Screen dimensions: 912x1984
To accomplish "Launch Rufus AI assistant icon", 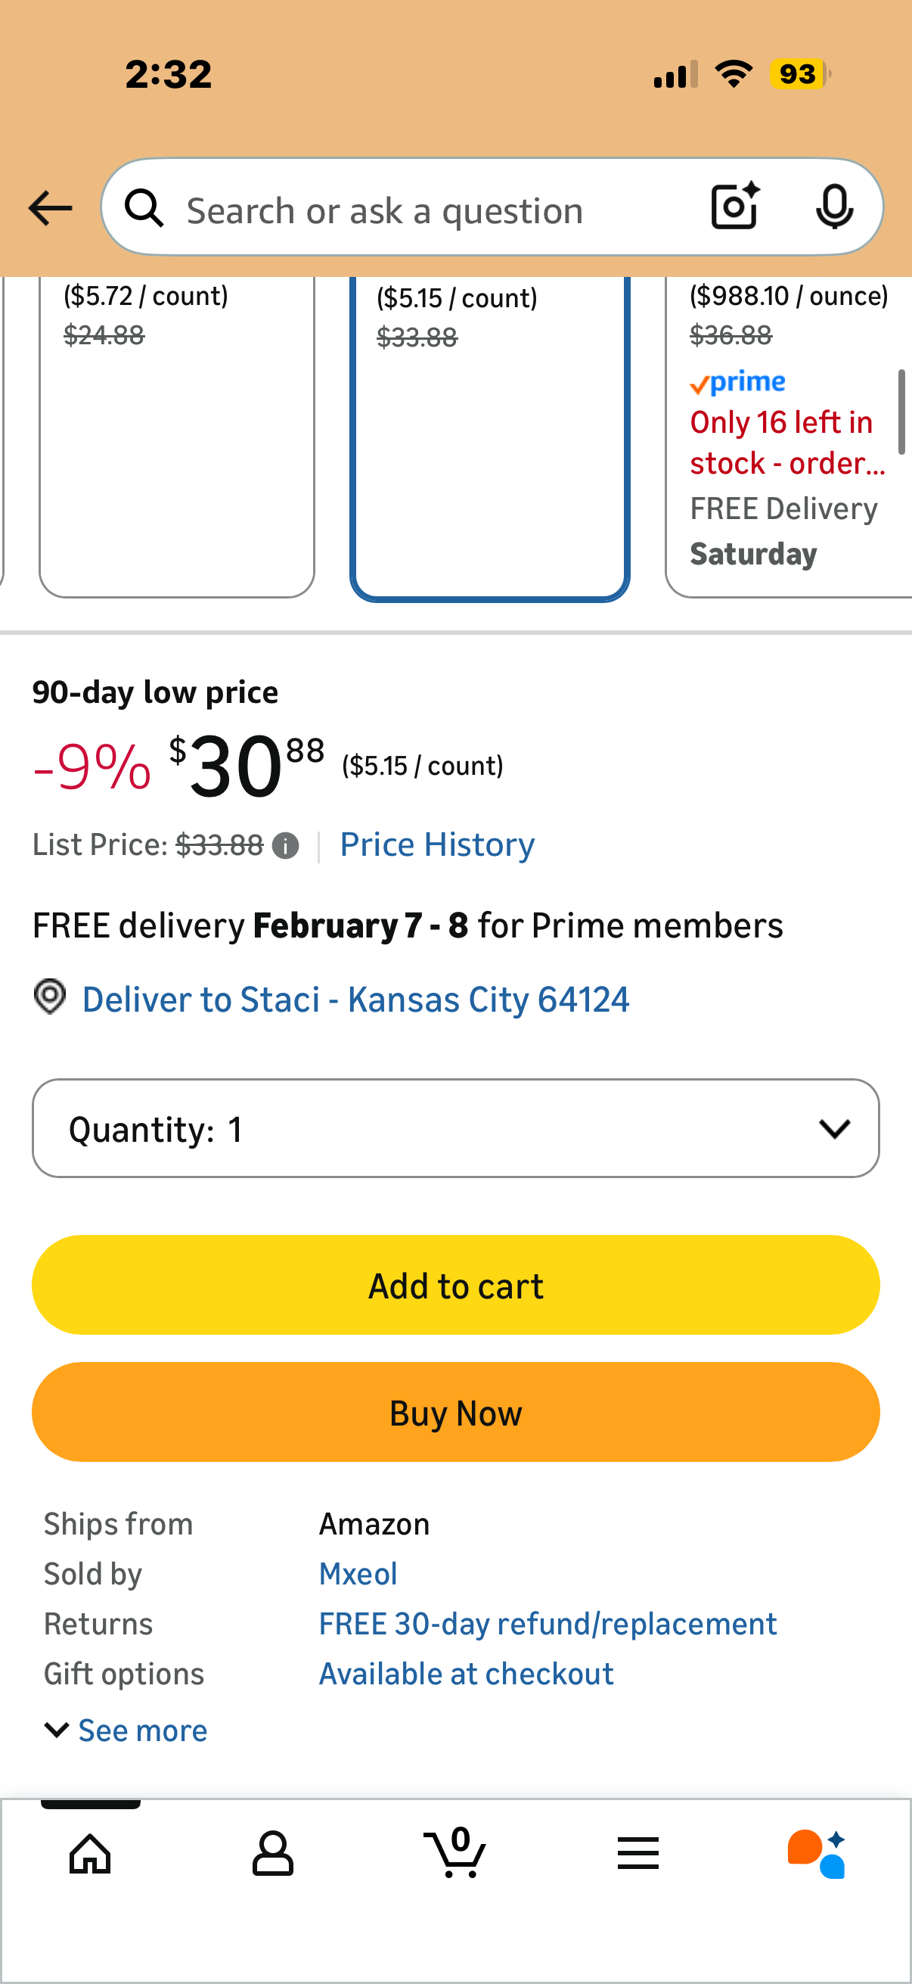I will [x=817, y=1853].
